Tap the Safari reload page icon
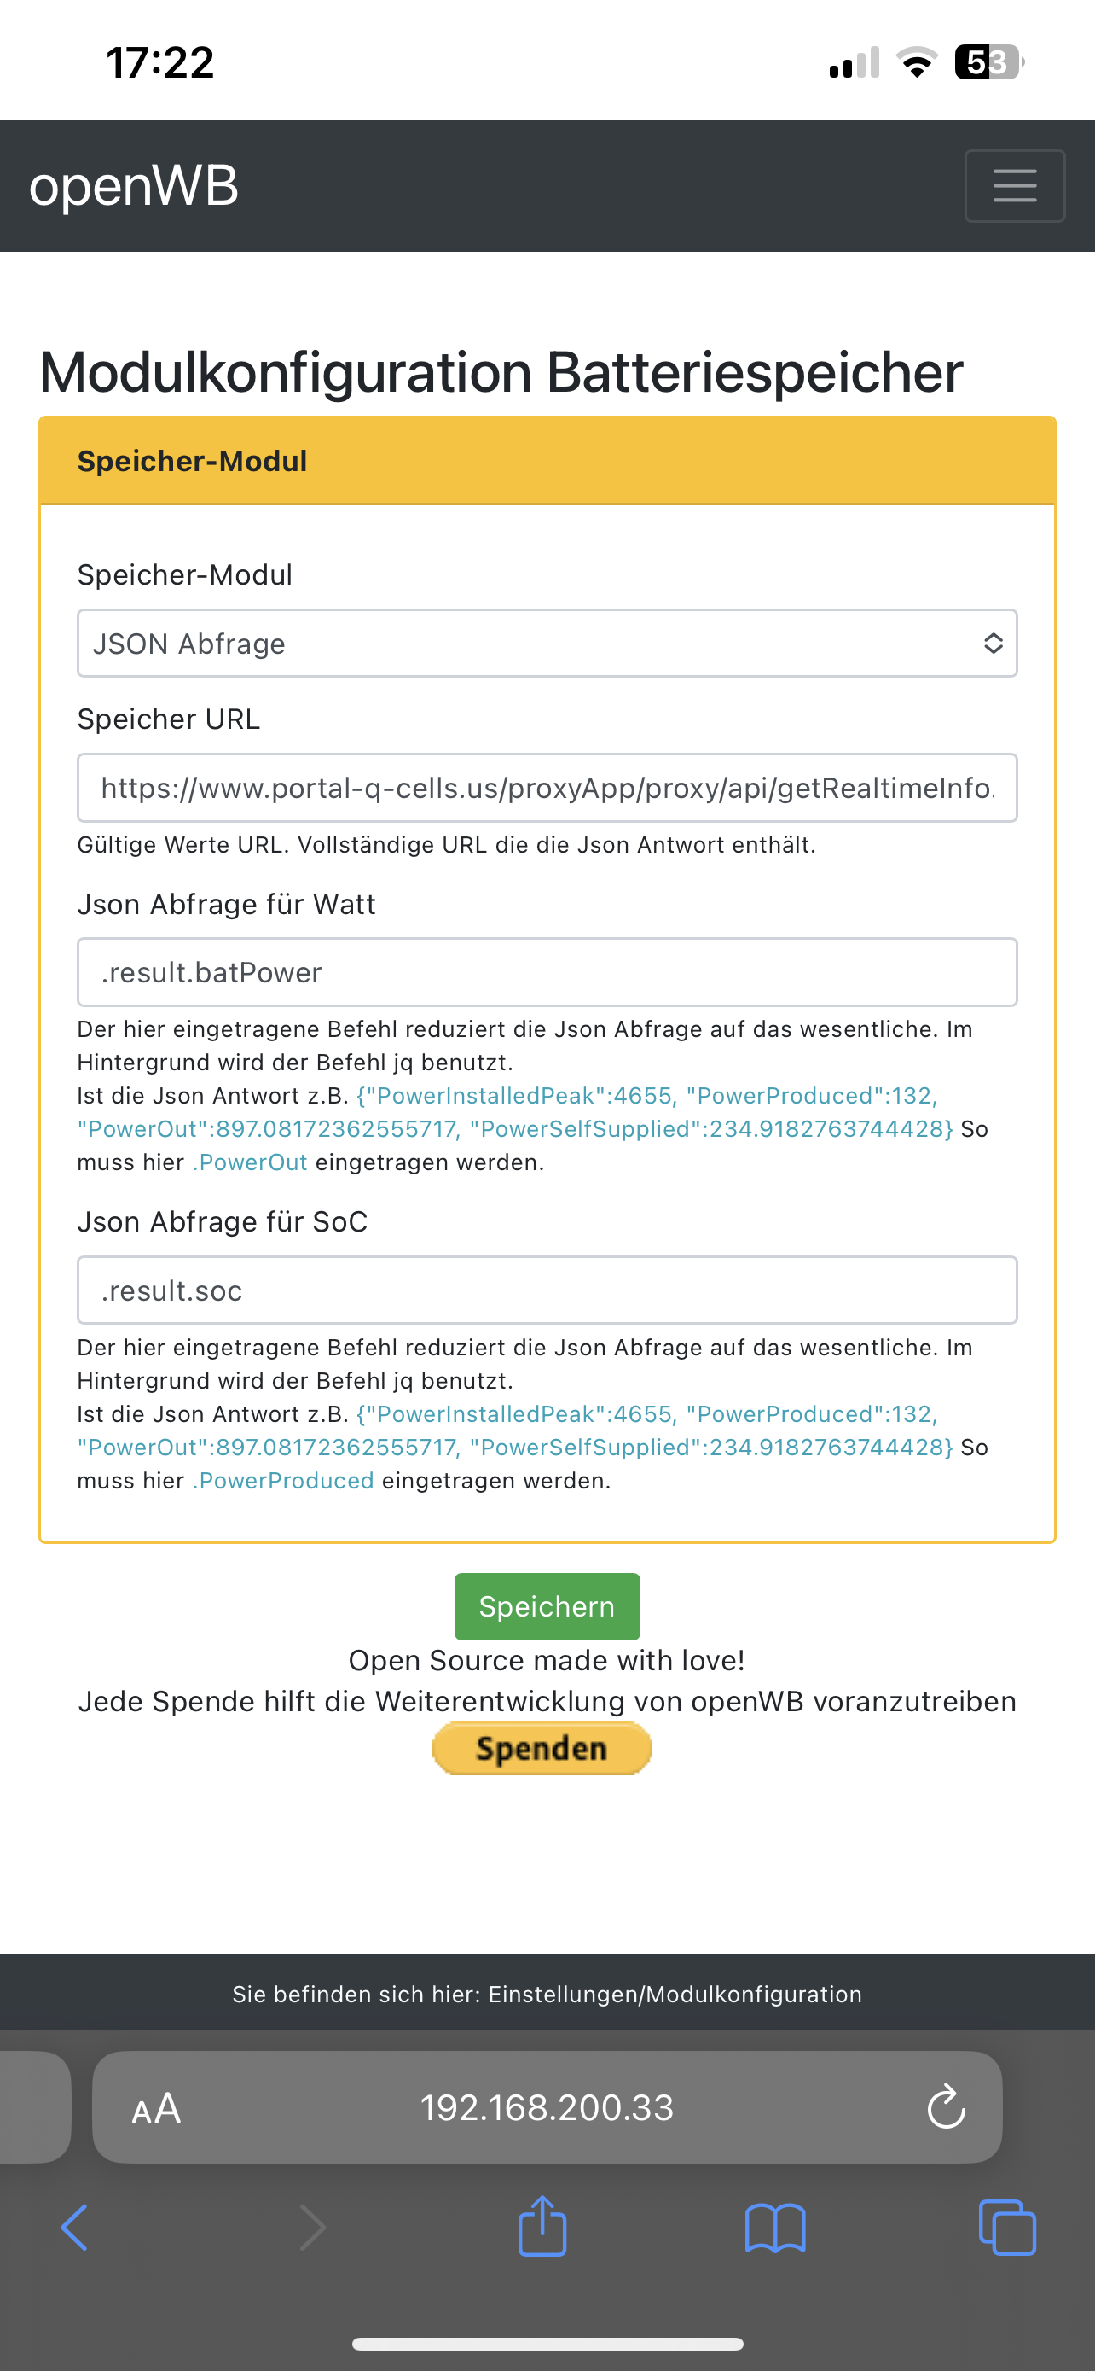 (945, 2106)
